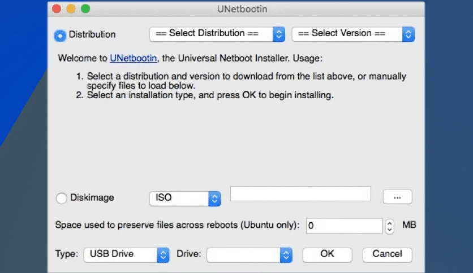Image resolution: width=473 pixels, height=273 pixels.
Task: Open the ISO disk image type dropdown
Action: tap(185, 199)
